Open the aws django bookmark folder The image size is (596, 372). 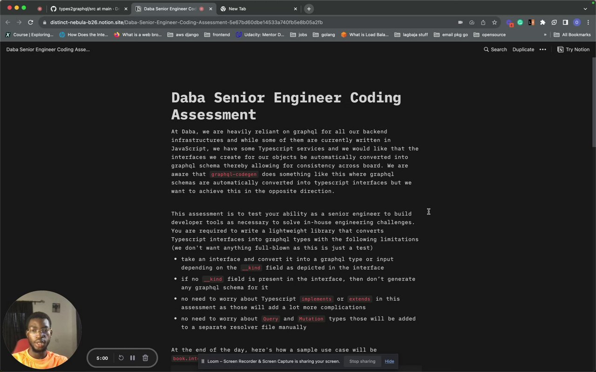[183, 34]
